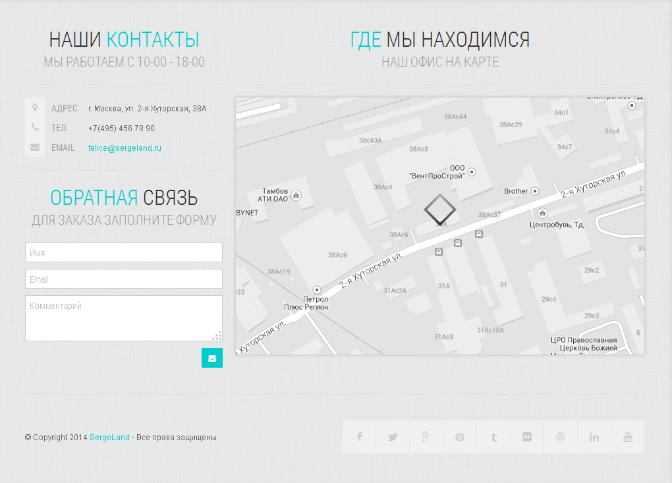The width and height of the screenshot is (672, 483).
Task: Open the Tumblr social icon
Action: [x=493, y=437]
